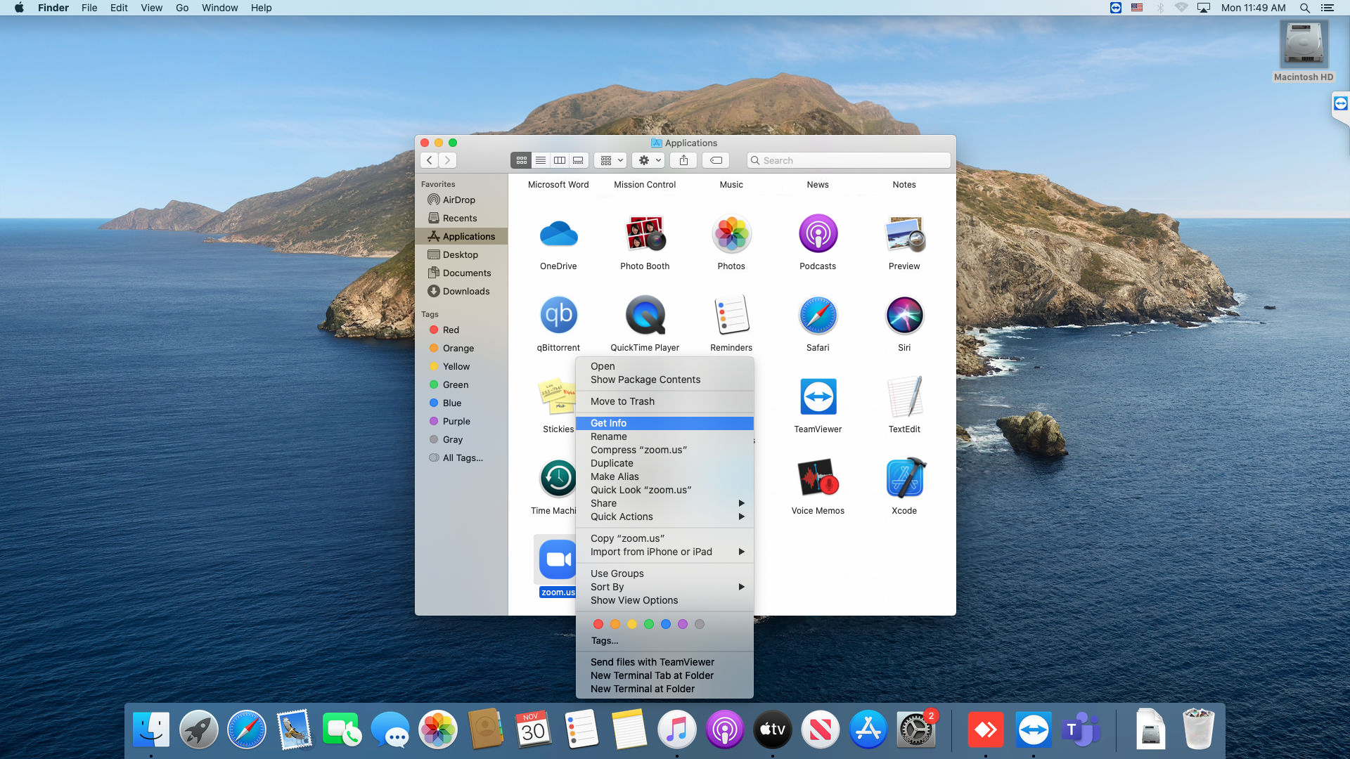
Task: Go back with the Finder back arrow
Action: (430, 160)
